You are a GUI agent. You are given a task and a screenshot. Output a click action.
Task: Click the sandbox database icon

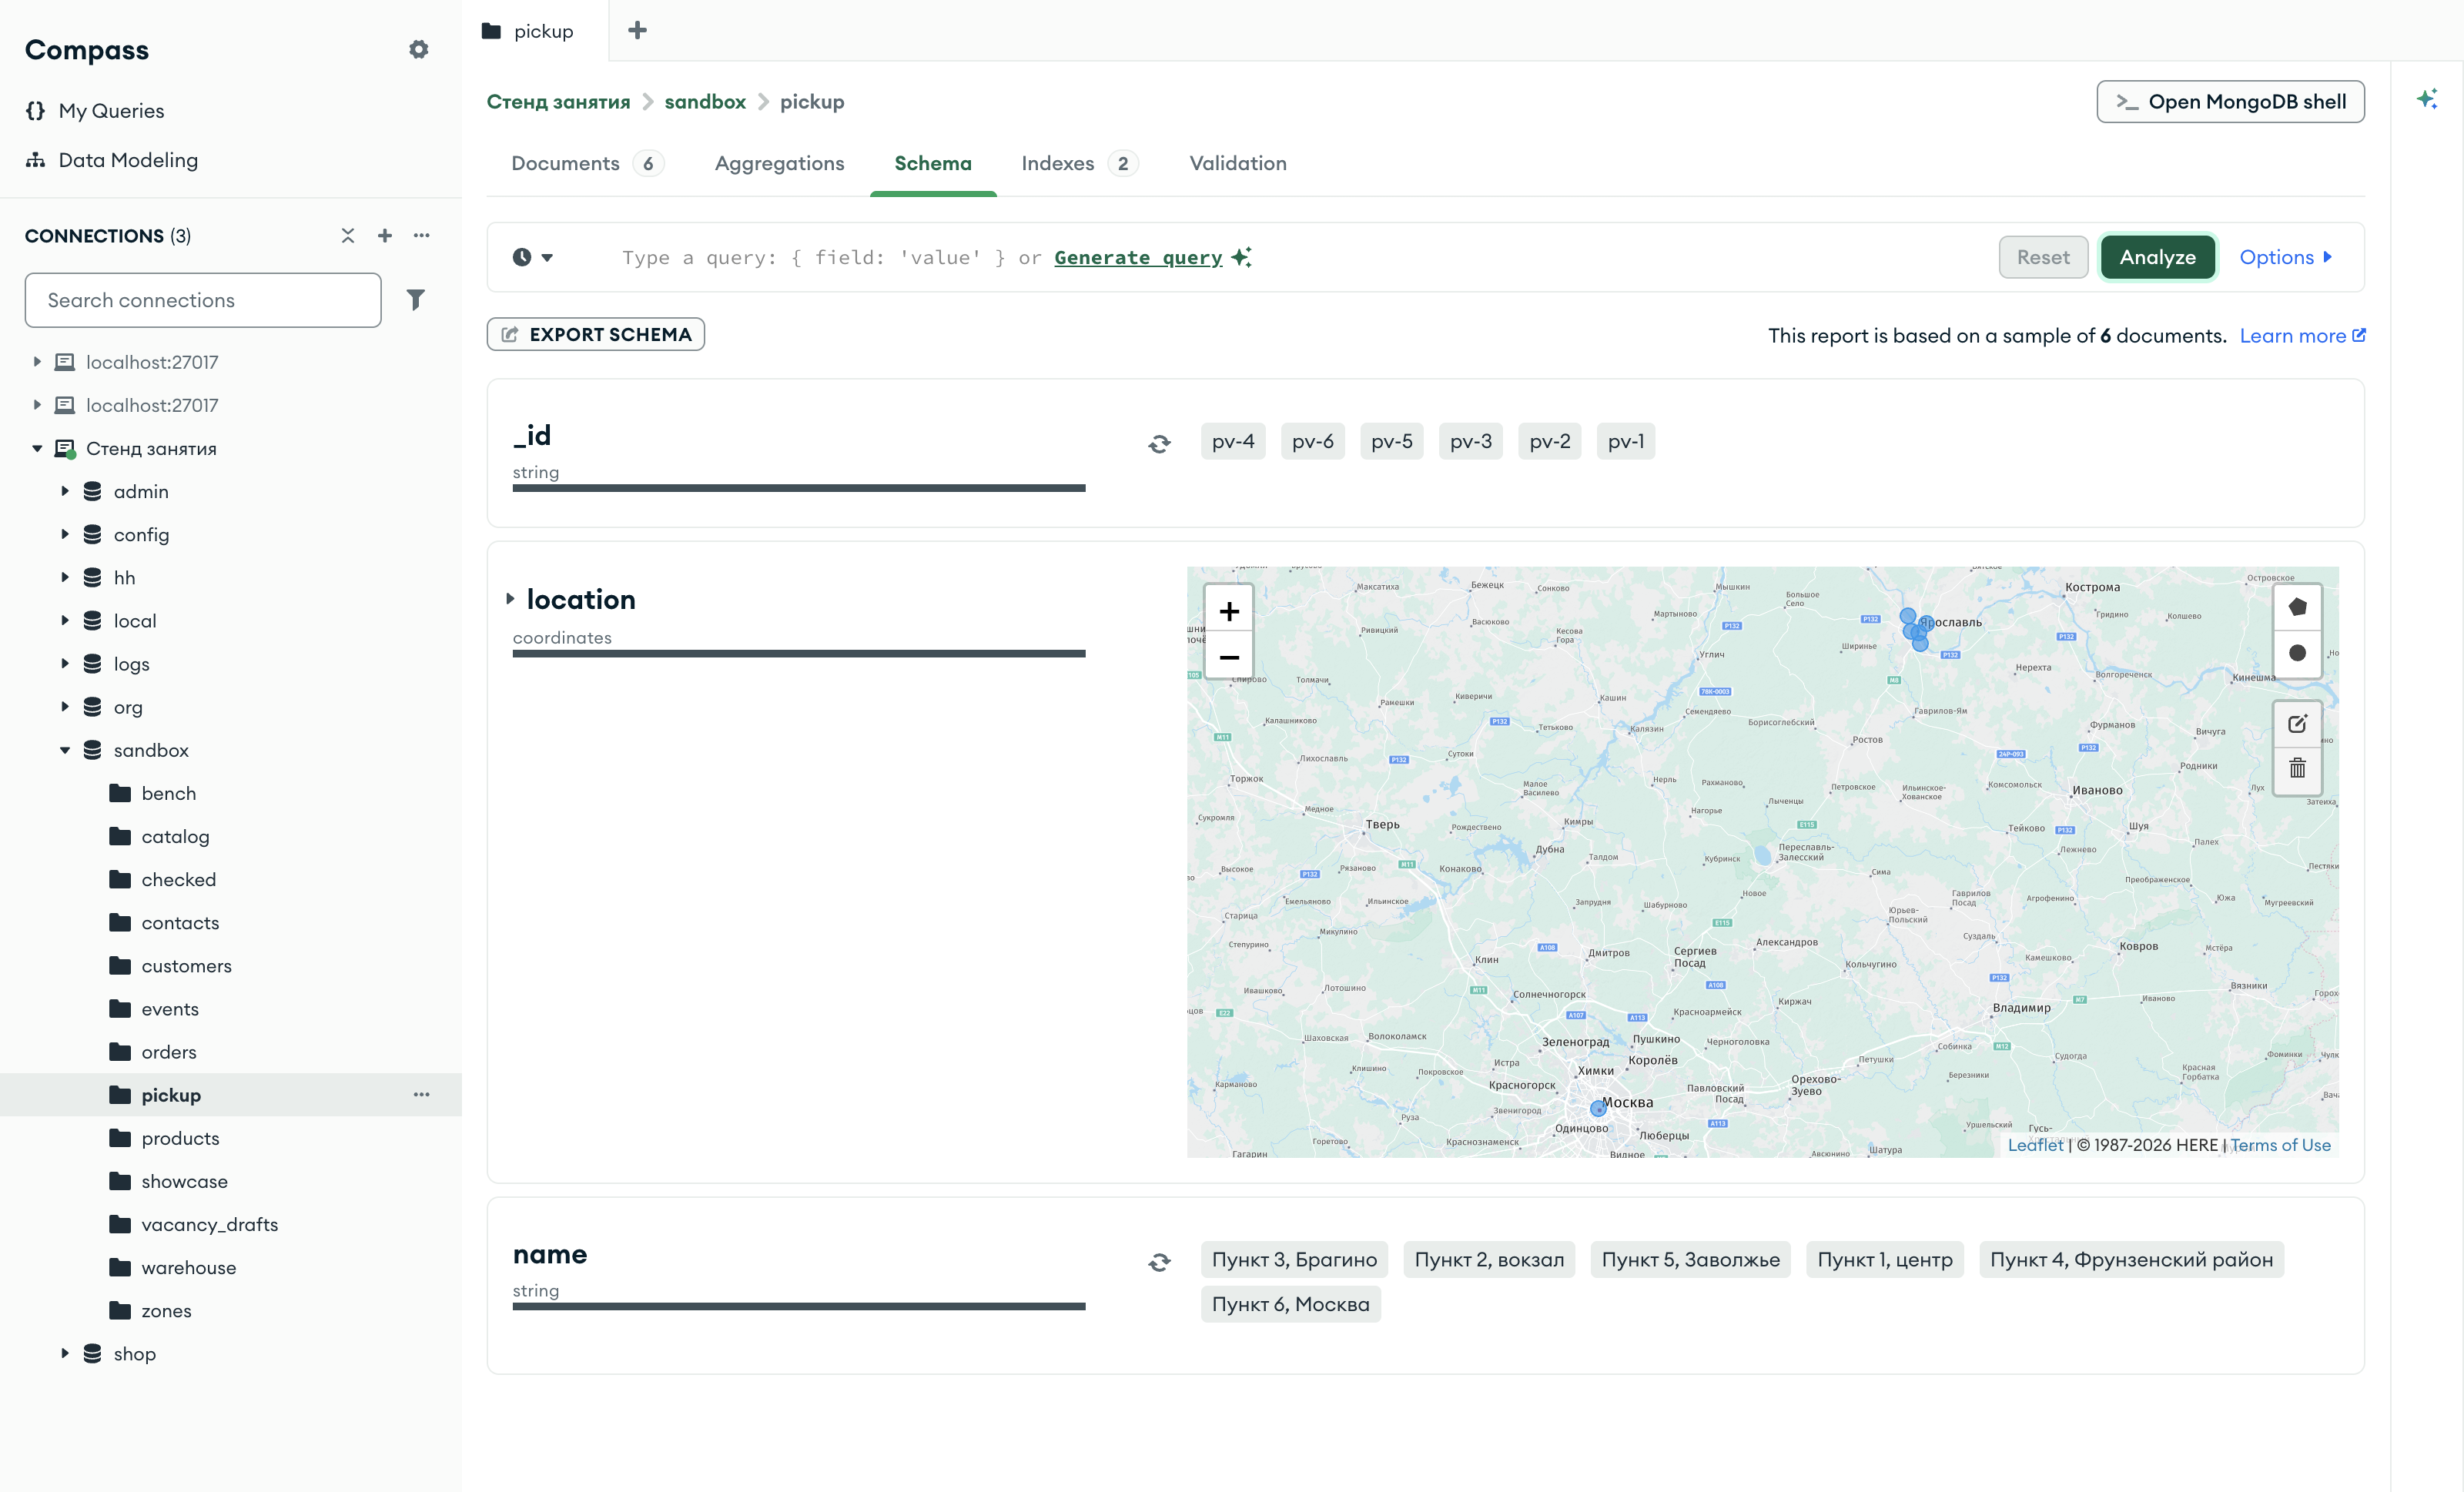93,750
